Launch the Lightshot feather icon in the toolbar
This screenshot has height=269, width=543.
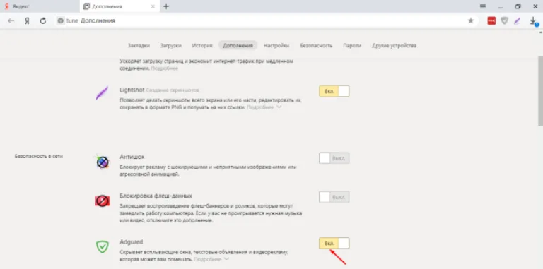[x=517, y=20]
